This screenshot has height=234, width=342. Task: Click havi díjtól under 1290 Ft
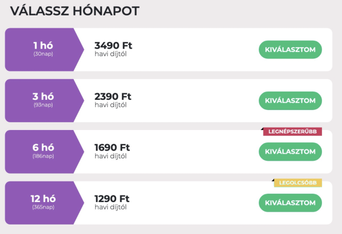(111, 207)
